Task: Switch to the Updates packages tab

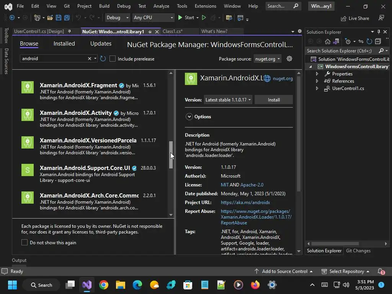Action: coord(101,44)
